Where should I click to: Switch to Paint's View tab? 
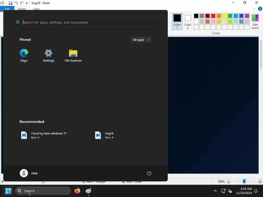click(36, 9)
